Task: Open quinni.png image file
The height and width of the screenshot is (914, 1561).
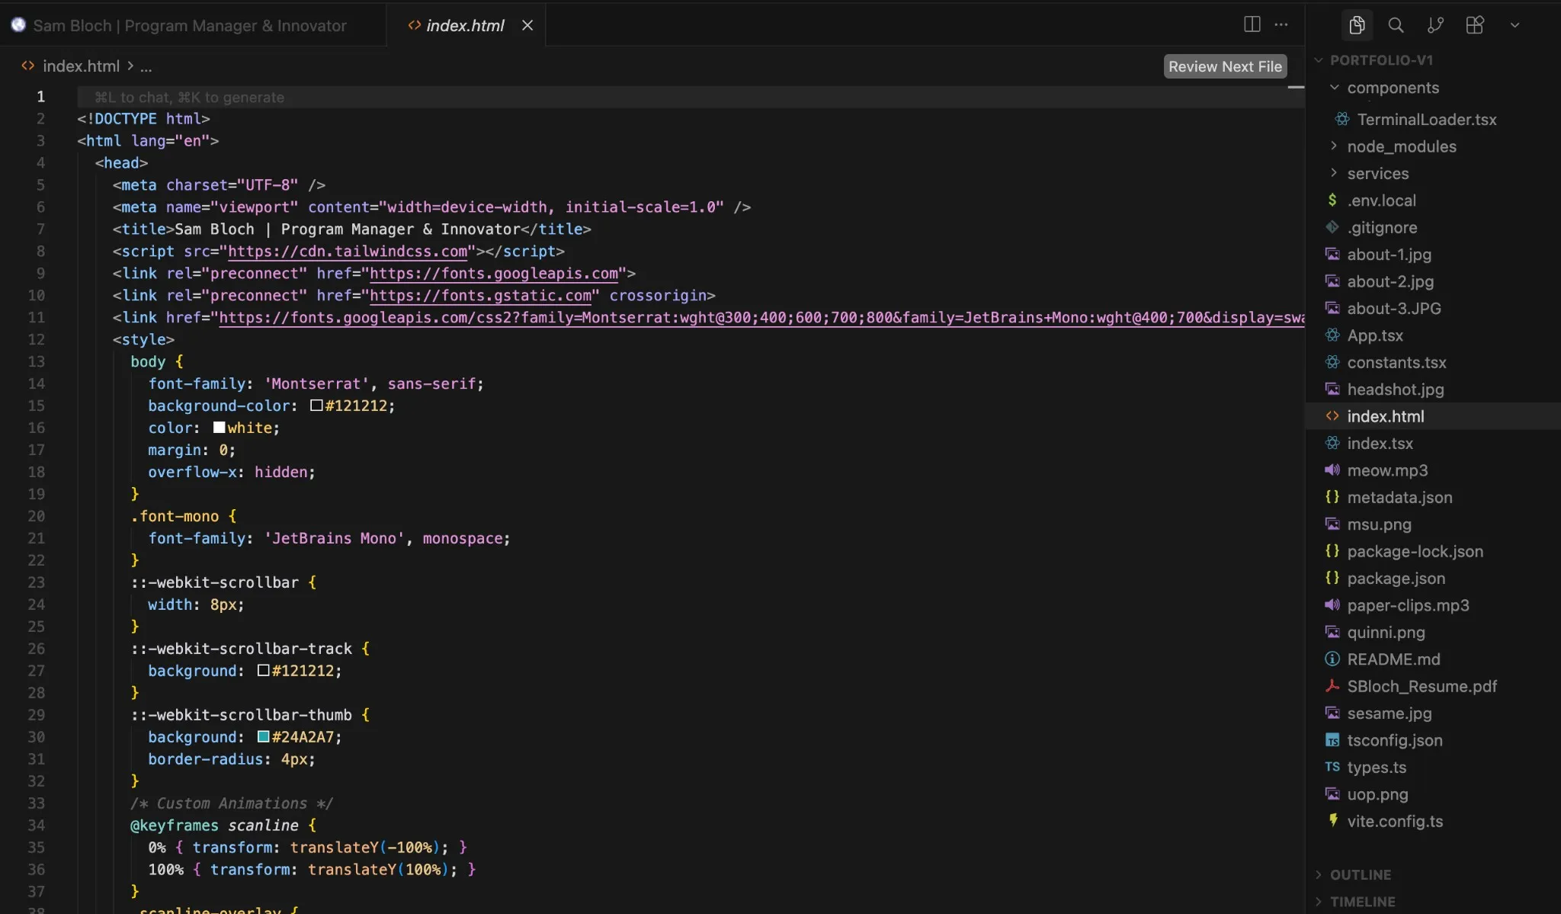Action: click(x=1386, y=633)
